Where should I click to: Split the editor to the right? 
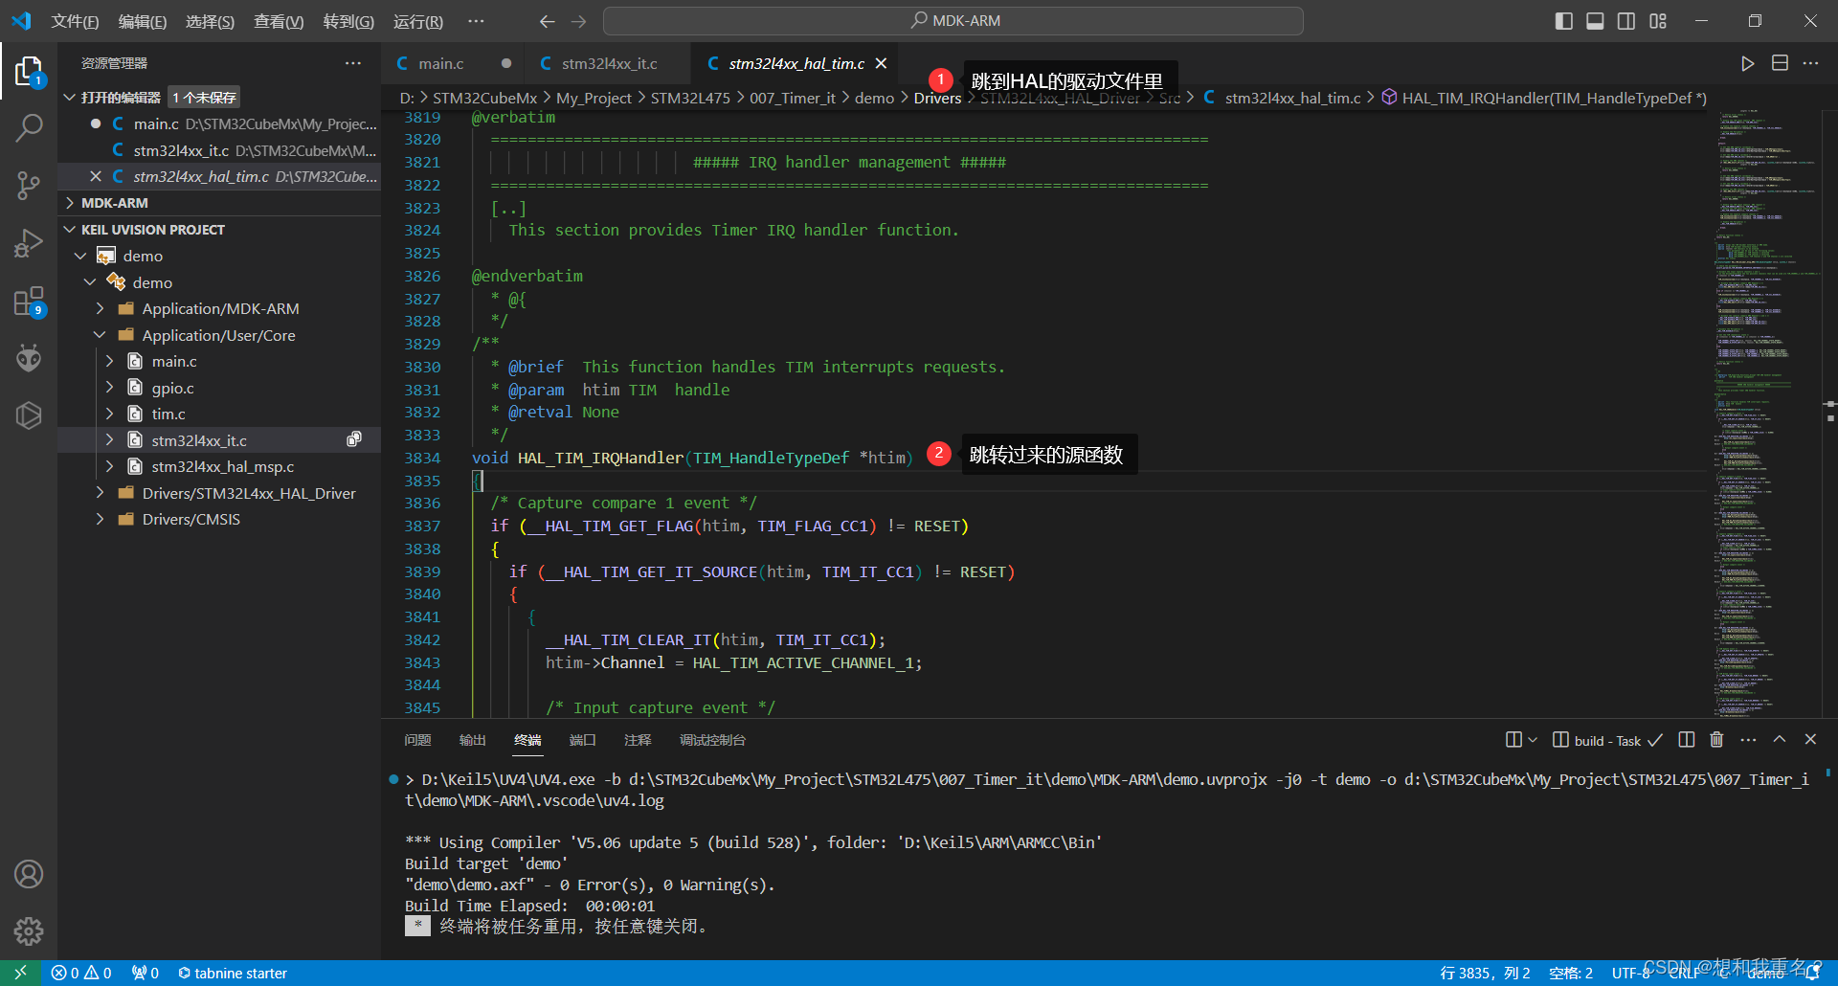pyautogui.click(x=1780, y=63)
